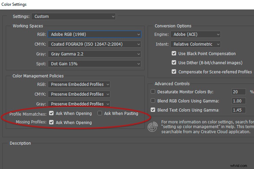This screenshot has height=169, width=254.
Task: Click the Advanced Controls section label
Action: tap(172, 83)
